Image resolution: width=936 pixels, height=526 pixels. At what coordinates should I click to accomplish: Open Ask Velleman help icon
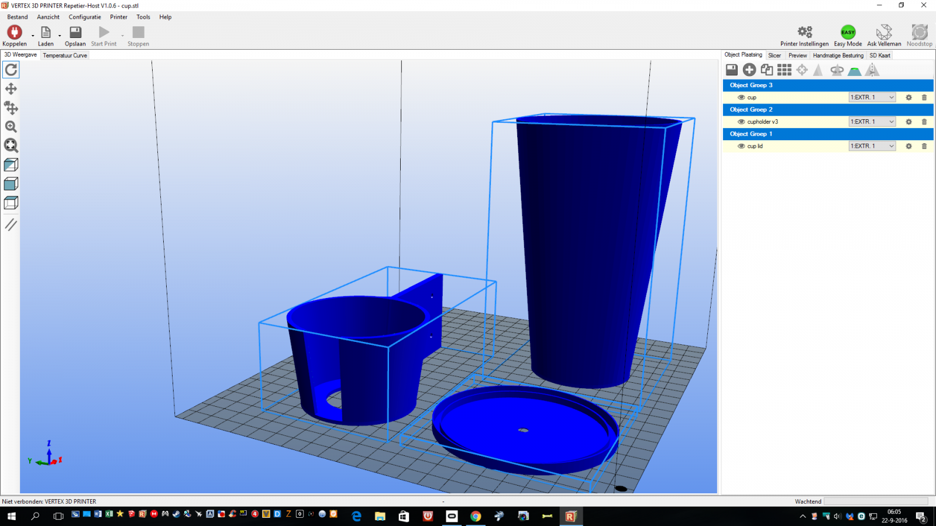884,32
